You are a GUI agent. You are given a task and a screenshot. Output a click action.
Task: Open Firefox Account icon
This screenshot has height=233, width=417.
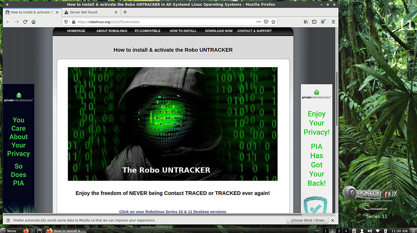click(x=323, y=22)
